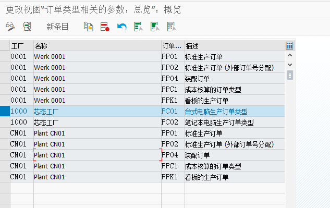
Task: Select the row for plant 1000 order type PC02
Action: tap(5, 122)
